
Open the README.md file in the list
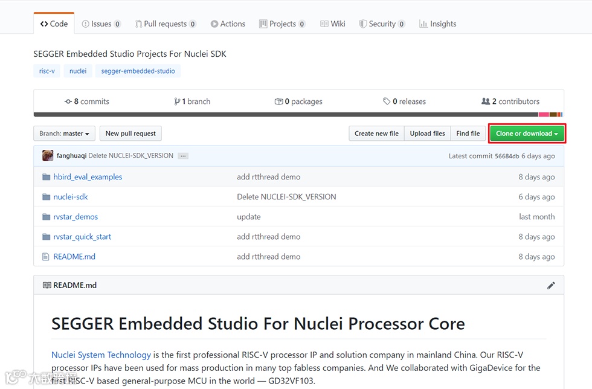(x=74, y=257)
